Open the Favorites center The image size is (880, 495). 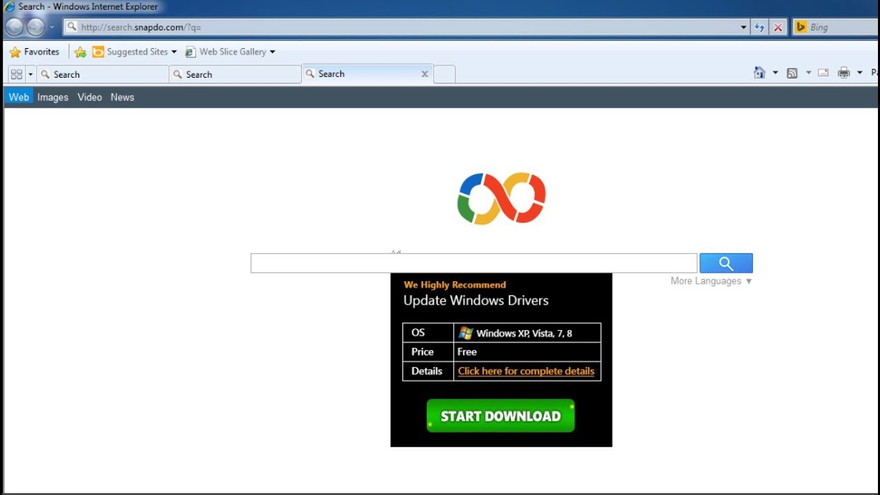[x=34, y=52]
